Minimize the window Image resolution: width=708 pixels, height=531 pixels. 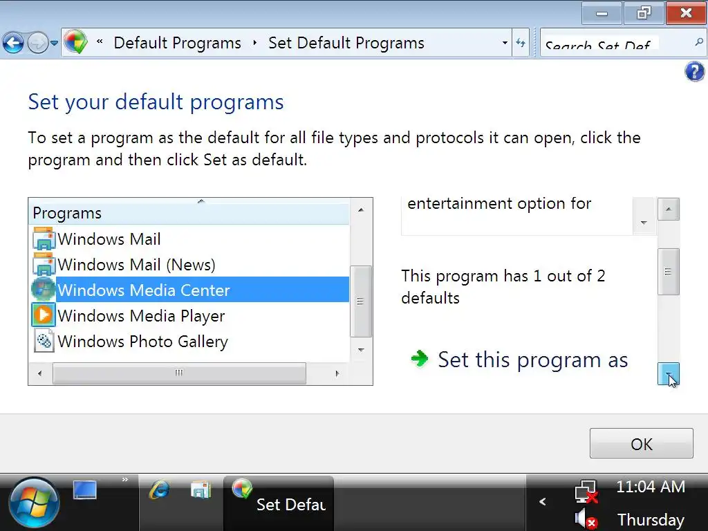pyautogui.click(x=602, y=14)
